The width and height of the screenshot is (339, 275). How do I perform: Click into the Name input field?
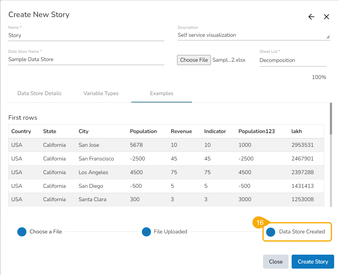tap(86, 35)
